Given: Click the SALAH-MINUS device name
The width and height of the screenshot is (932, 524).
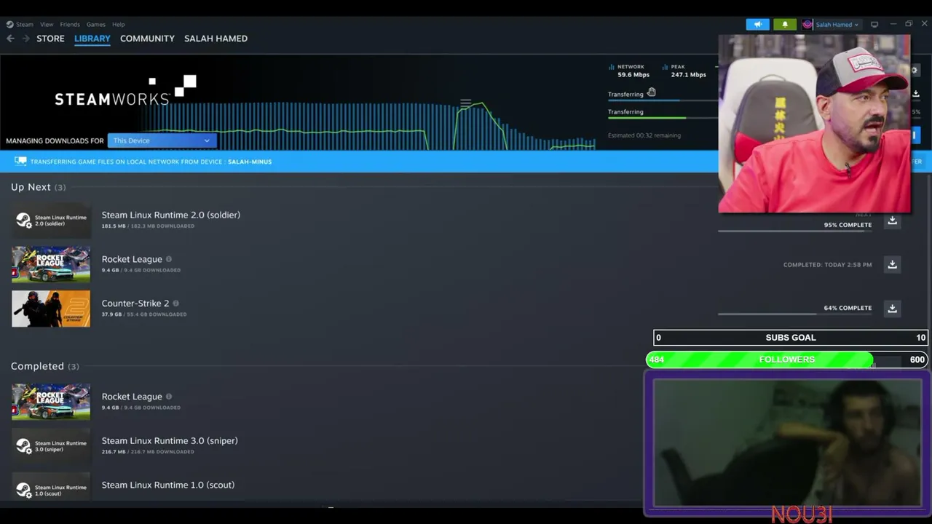Looking at the screenshot, I should 250,162.
